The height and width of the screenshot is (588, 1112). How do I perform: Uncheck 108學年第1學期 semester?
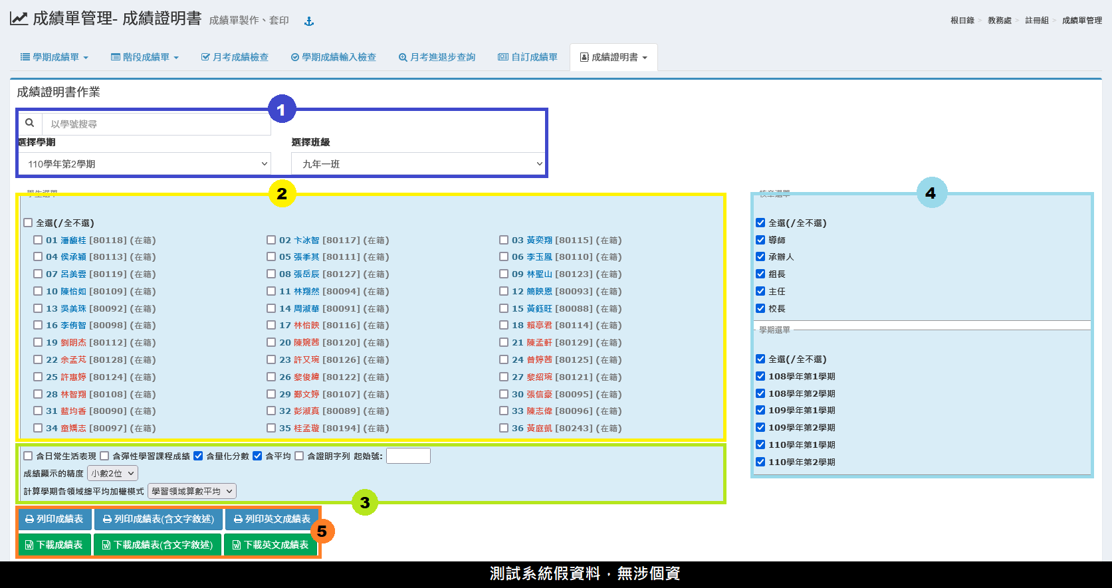(760, 376)
